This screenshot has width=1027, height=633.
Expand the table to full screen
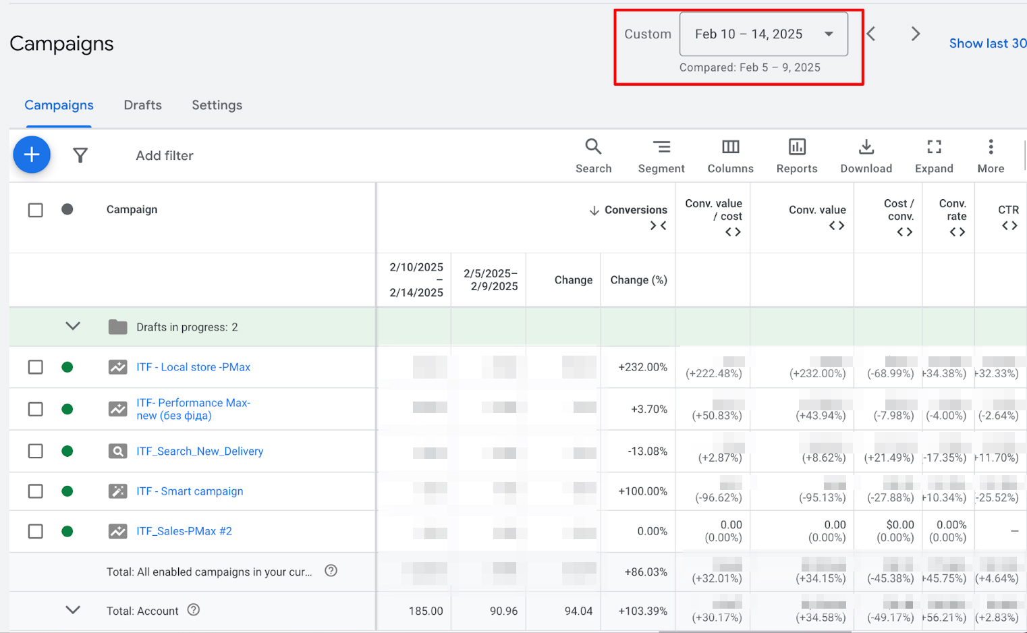tap(933, 156)
